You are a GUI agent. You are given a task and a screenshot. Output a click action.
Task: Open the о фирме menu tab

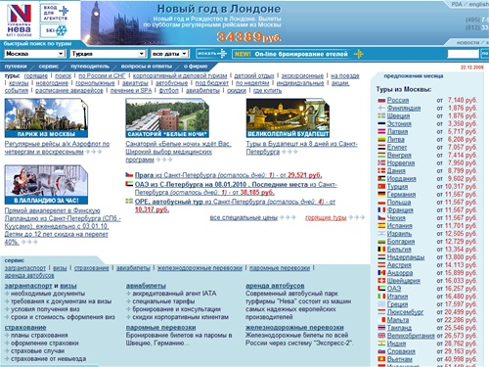(196, 67)
